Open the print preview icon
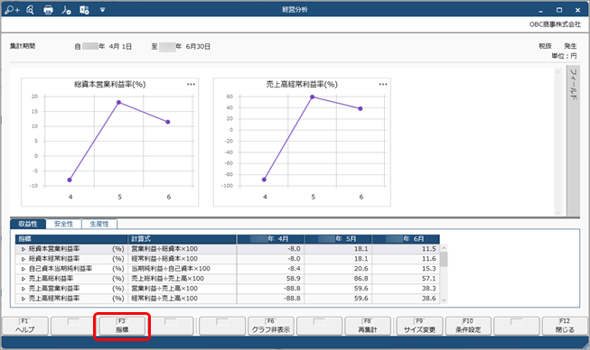This screenshot has height=350, width=590. pos(30,10)
